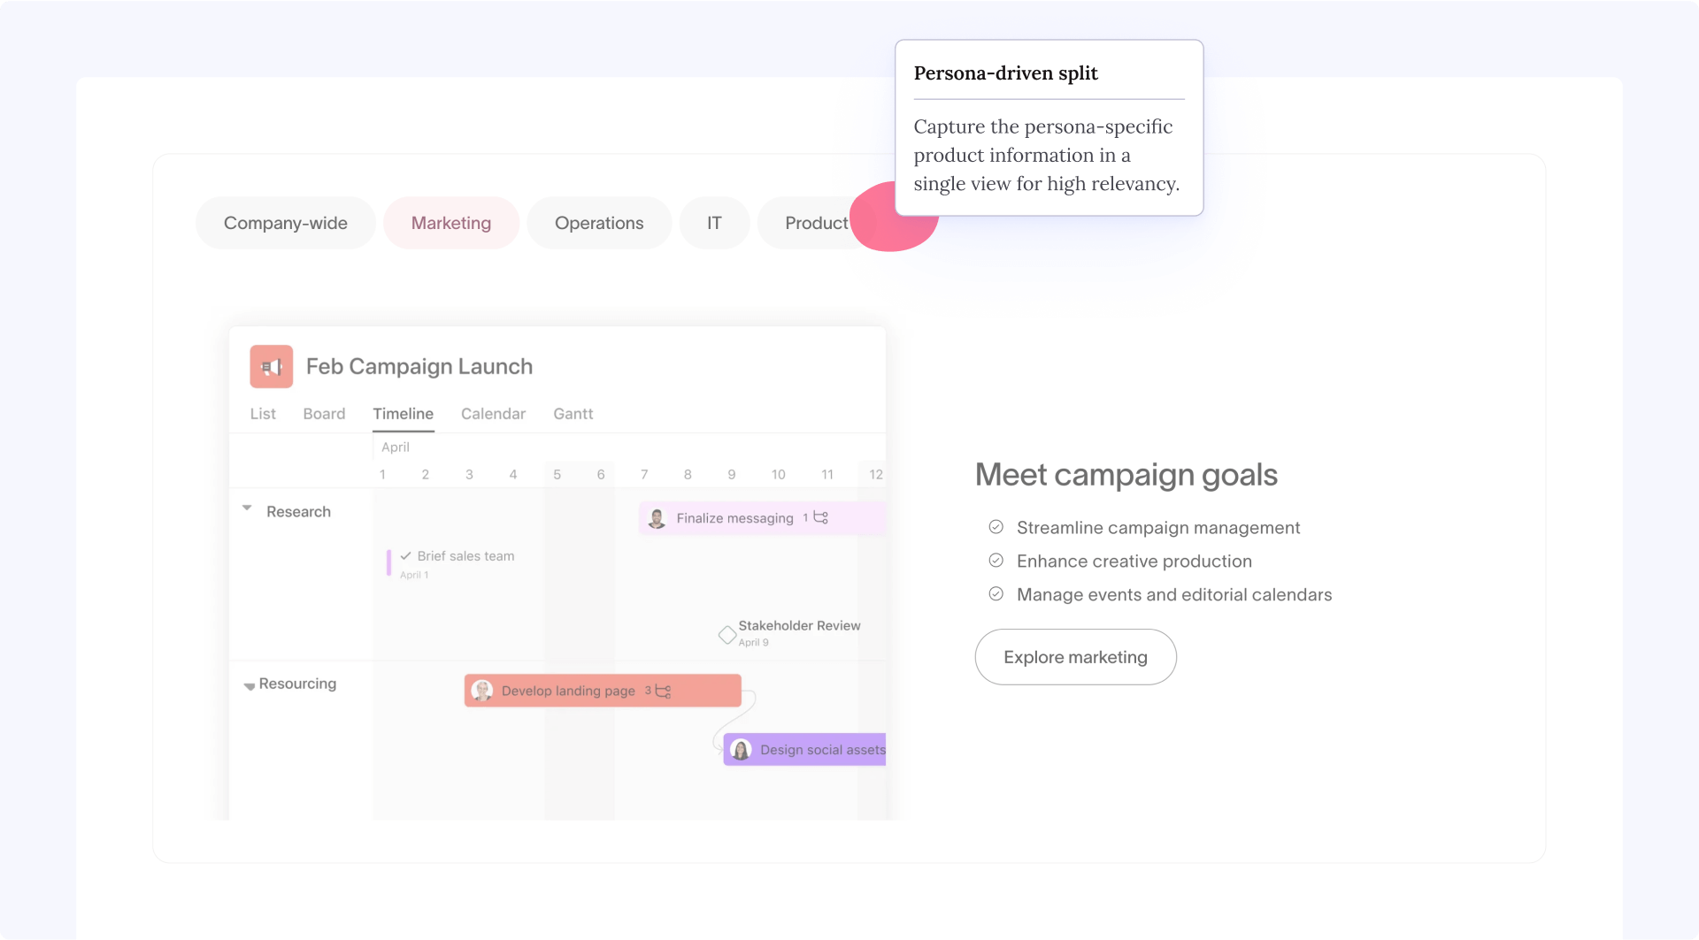Open the Gantt view tab
The width and height of the screenshot is (1699, 940).
click(573, 414)
